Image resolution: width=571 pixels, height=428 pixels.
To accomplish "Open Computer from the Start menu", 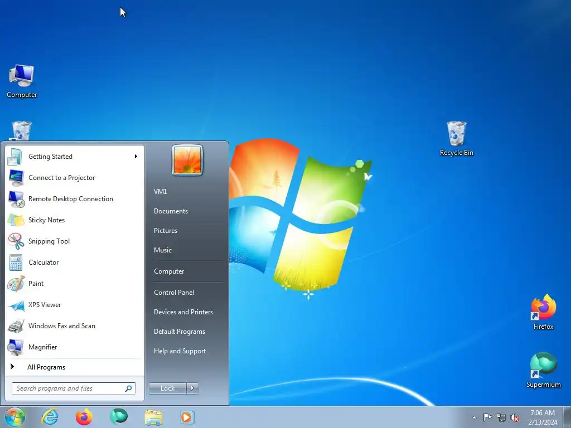I will click(169, 271).
